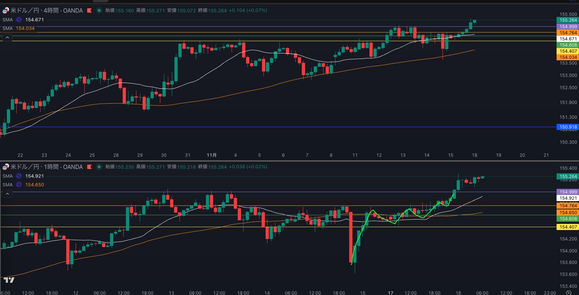Select the blue 150.918 price line label
The width and height of the screenshot is (579, 295).
[568, 127]
